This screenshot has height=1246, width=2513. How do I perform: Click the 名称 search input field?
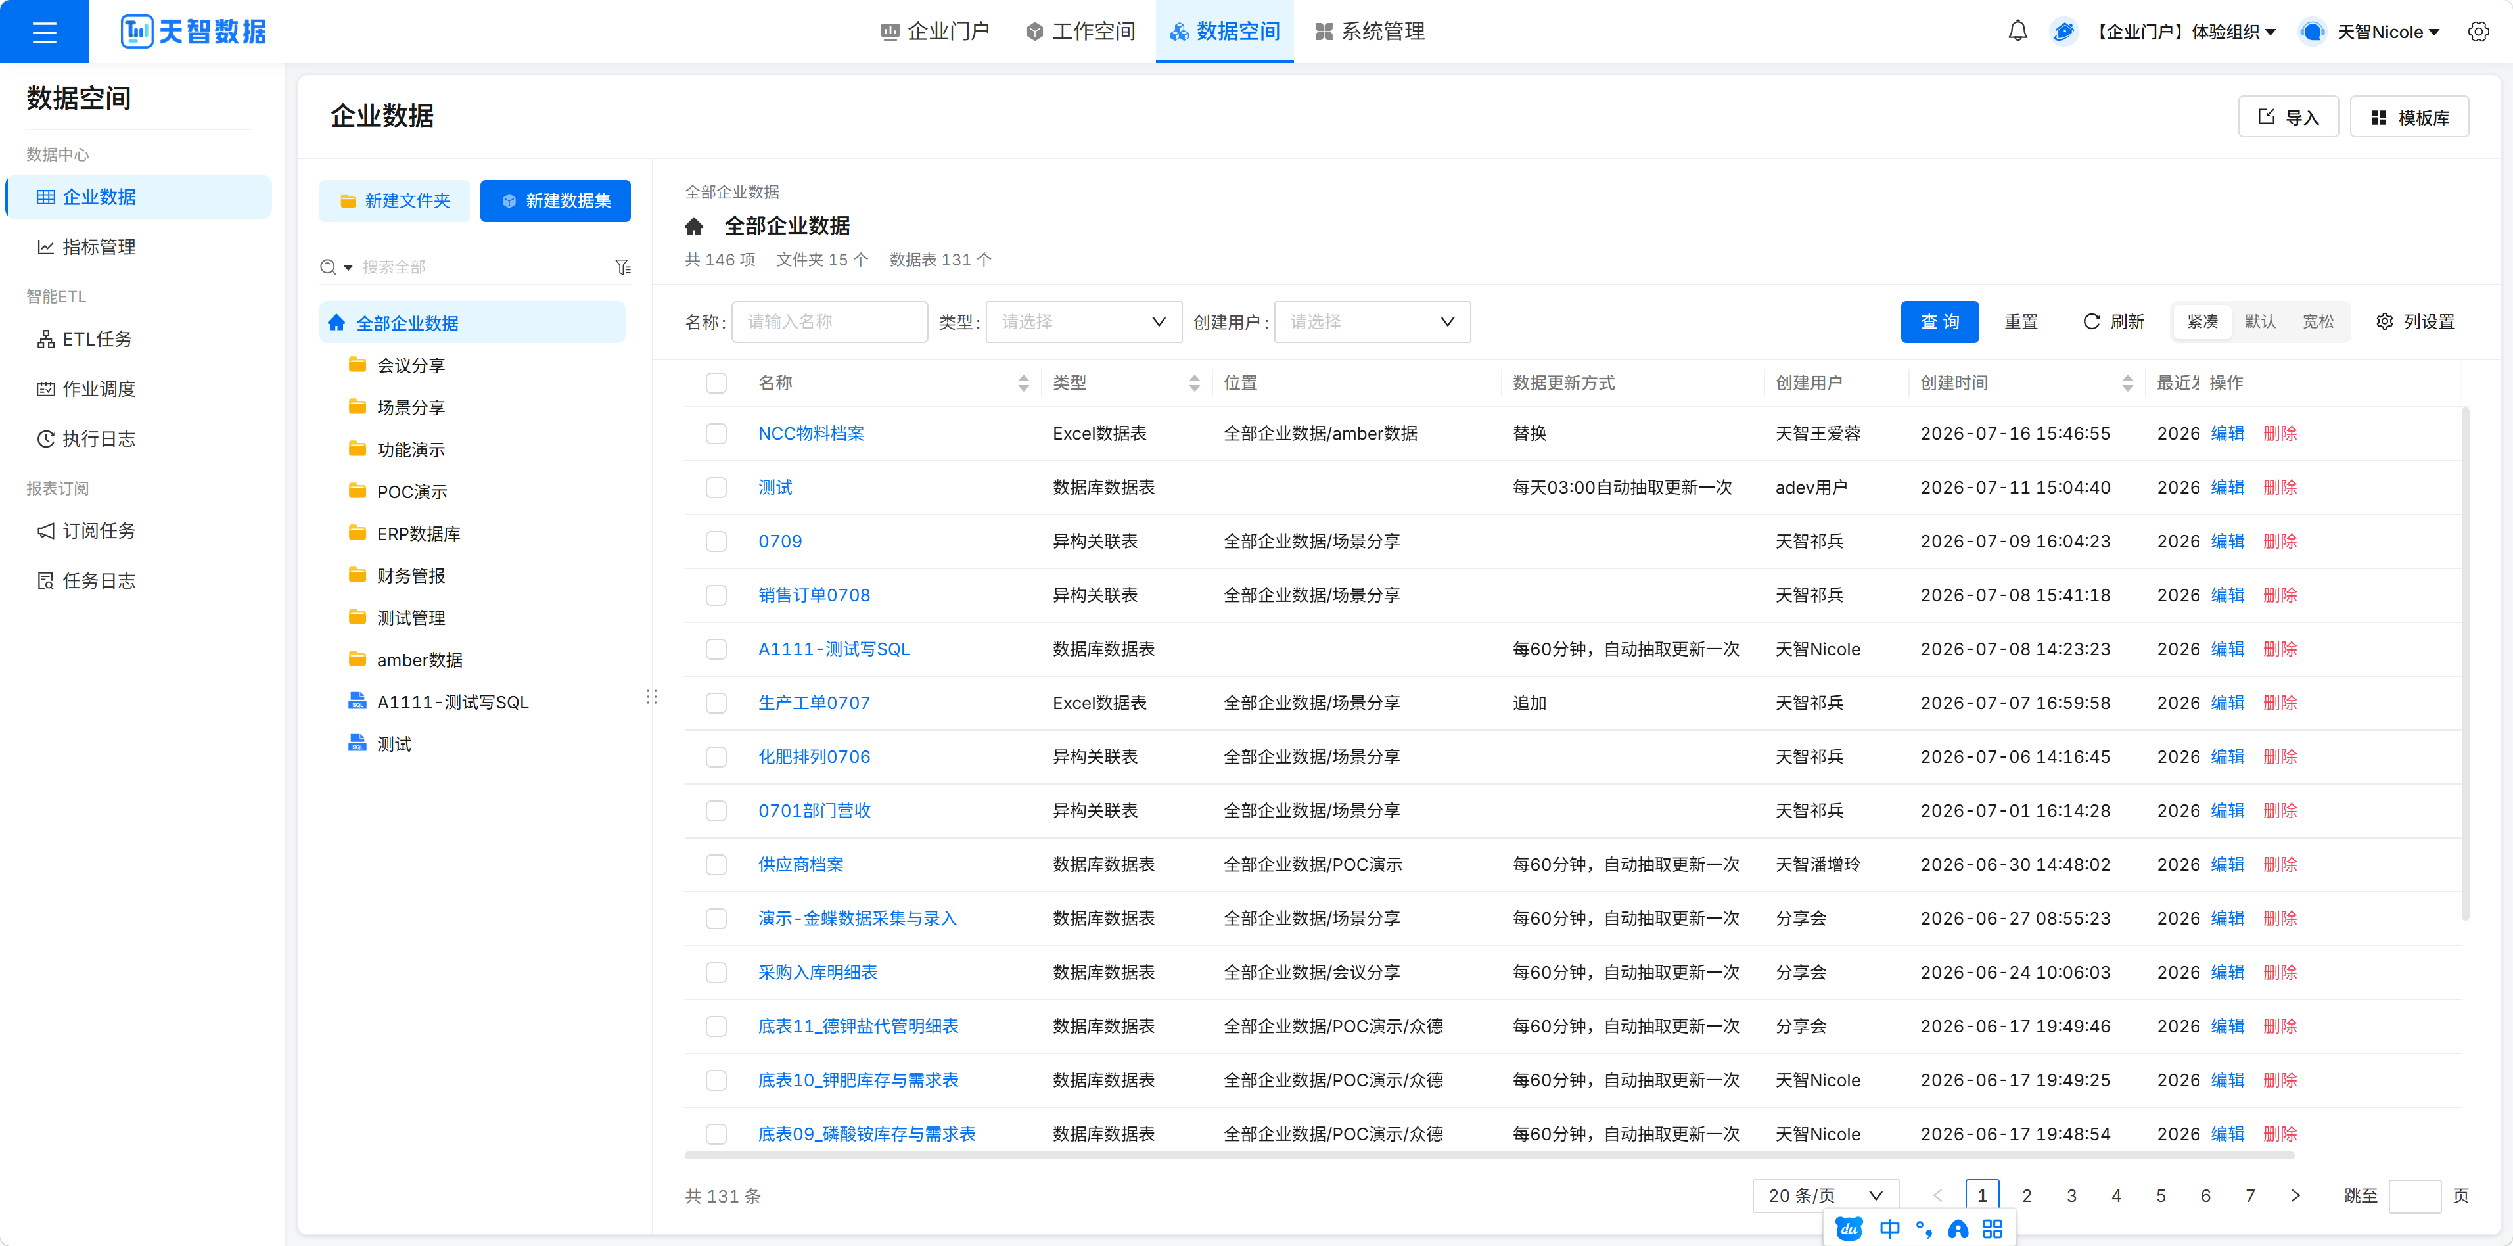coord(829,321)
